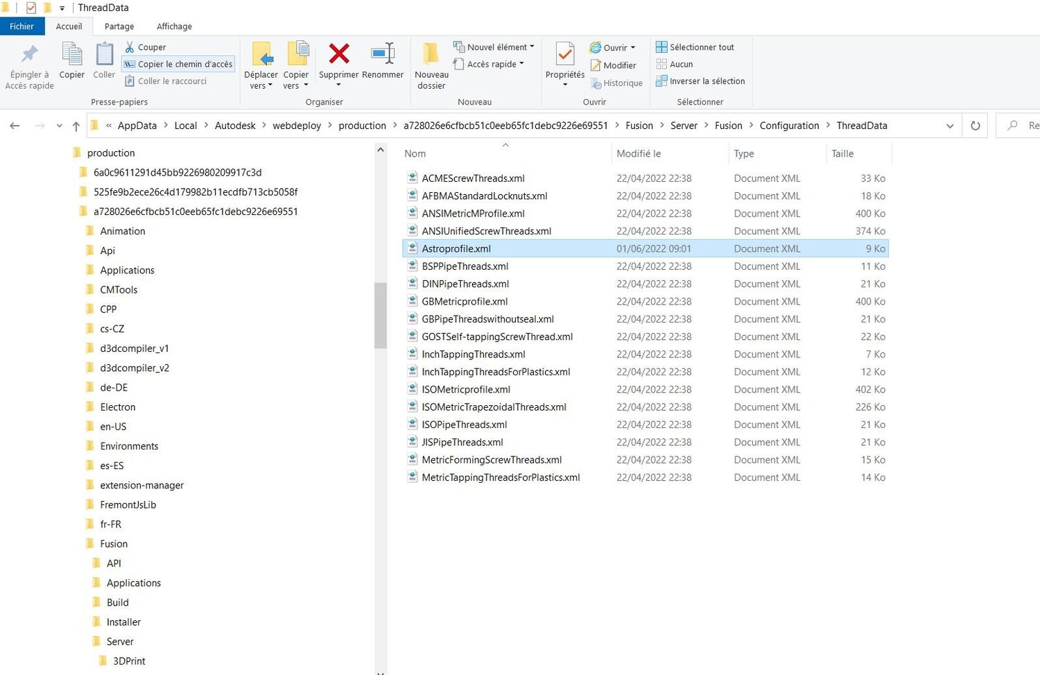
Task: Open the Supprimer dropdown arrow
Action: [x=338, y=85]
